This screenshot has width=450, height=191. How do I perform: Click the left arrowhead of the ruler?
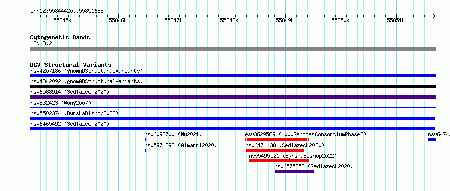31,16
